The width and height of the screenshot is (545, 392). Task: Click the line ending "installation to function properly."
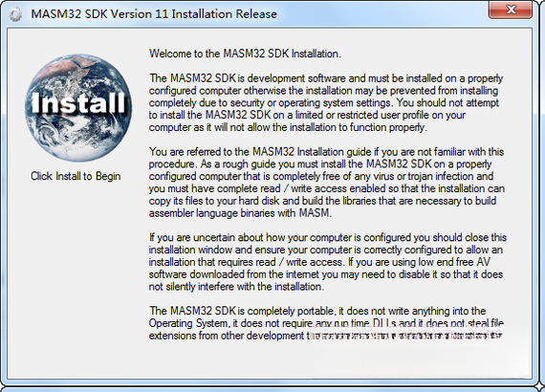pyautogui.click(x=288, y=127)
